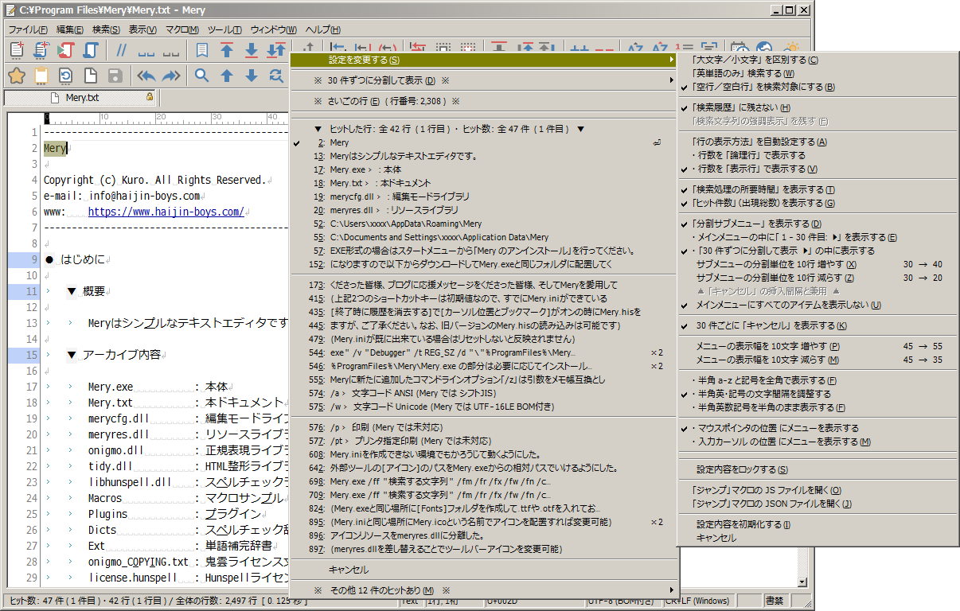
Task: Click the combined down-up arrows icon
Action: [276, 50]
